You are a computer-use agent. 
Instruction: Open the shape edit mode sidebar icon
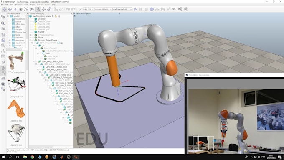[3, 46]
